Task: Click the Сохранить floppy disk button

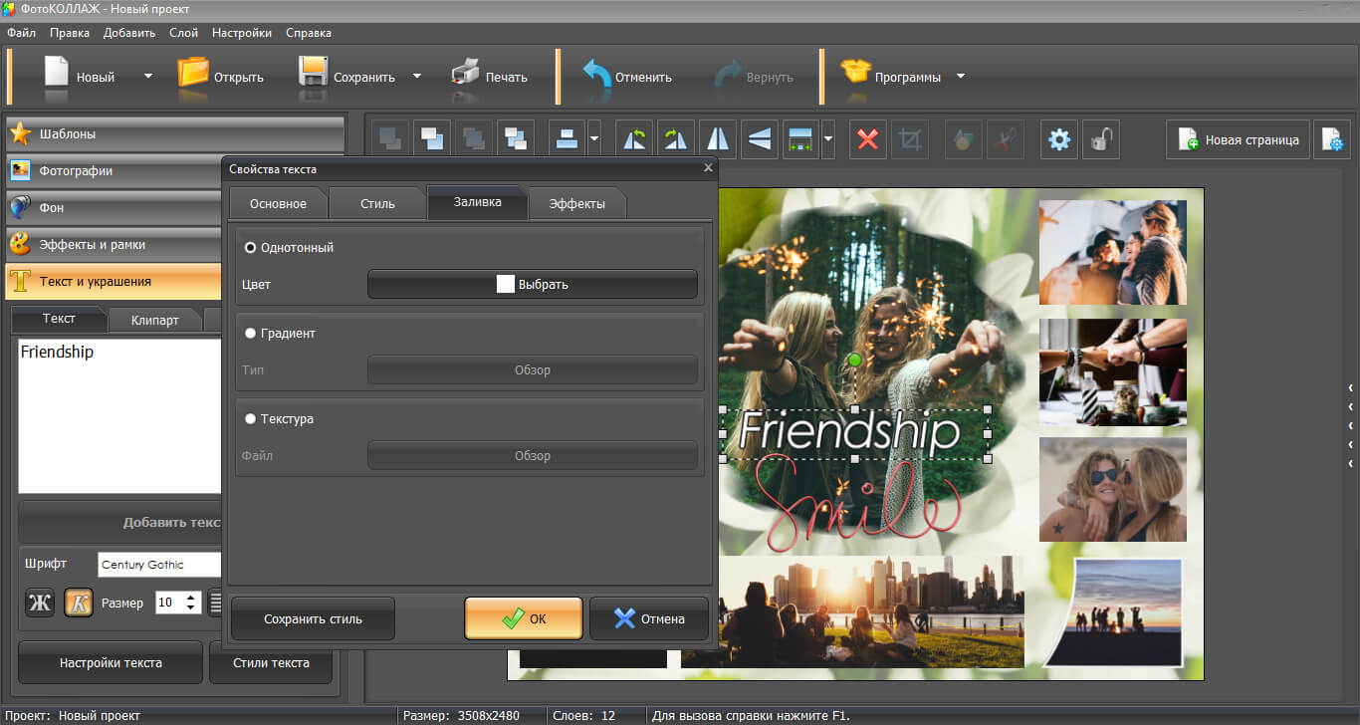Action: [347, 76]
